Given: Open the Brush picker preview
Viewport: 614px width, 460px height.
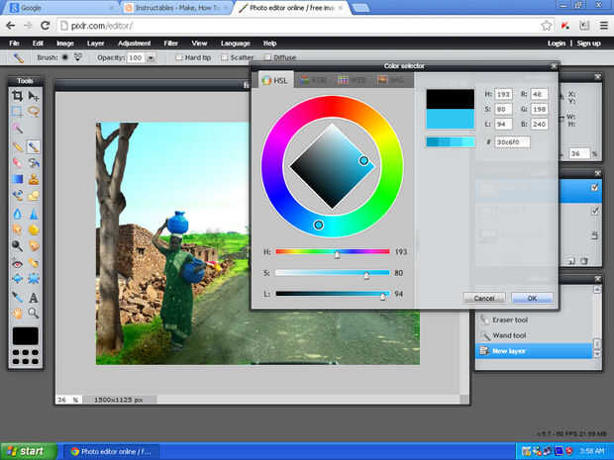Looking at the screenshot, I should (x=65, y=57).
